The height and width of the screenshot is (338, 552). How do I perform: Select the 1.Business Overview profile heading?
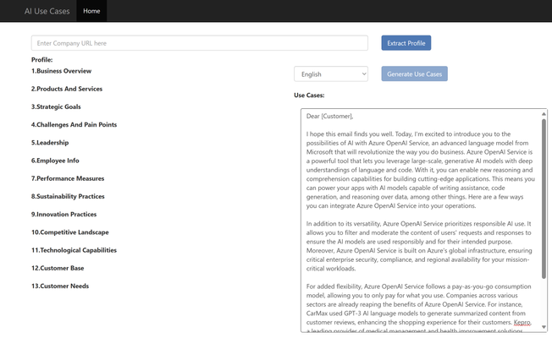click(x=61, y=71)
